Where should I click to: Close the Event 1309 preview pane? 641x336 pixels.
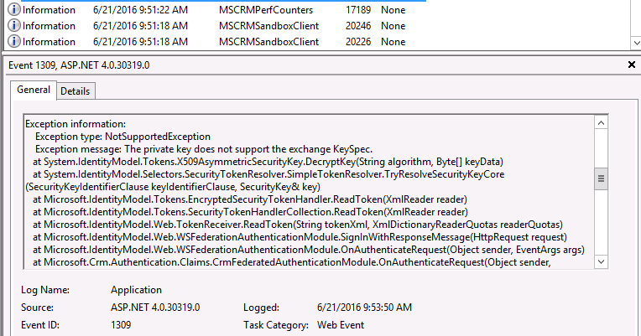point(632,65)
